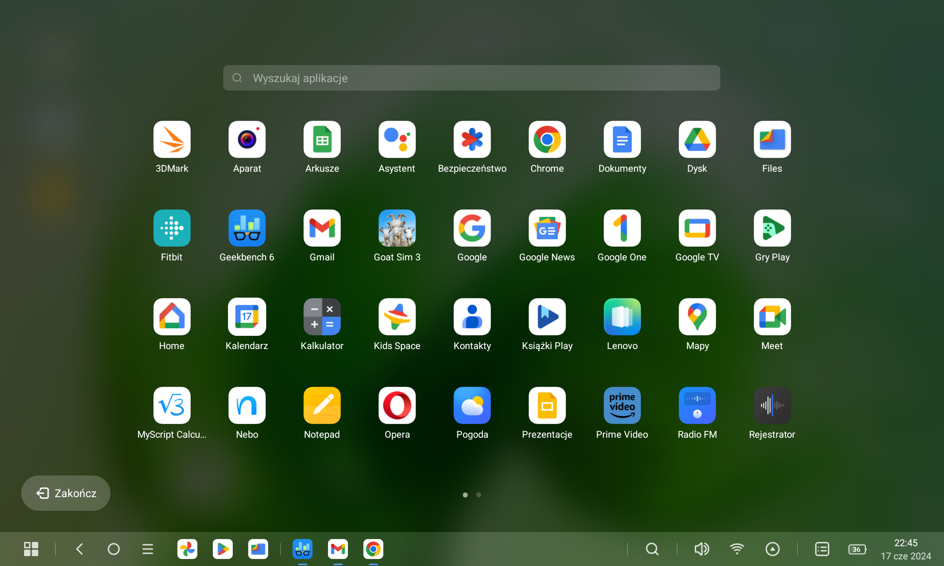Tap the Back navigation arrow

(79, 549)
